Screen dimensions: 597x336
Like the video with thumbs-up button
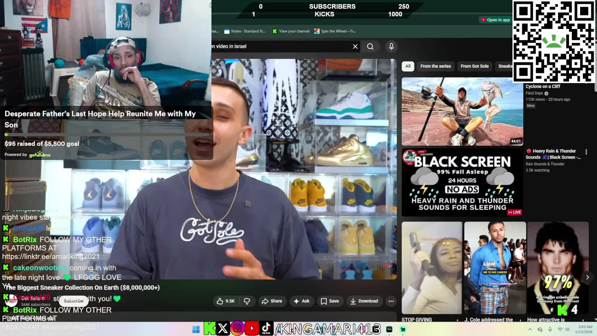(x=226, y=301)
